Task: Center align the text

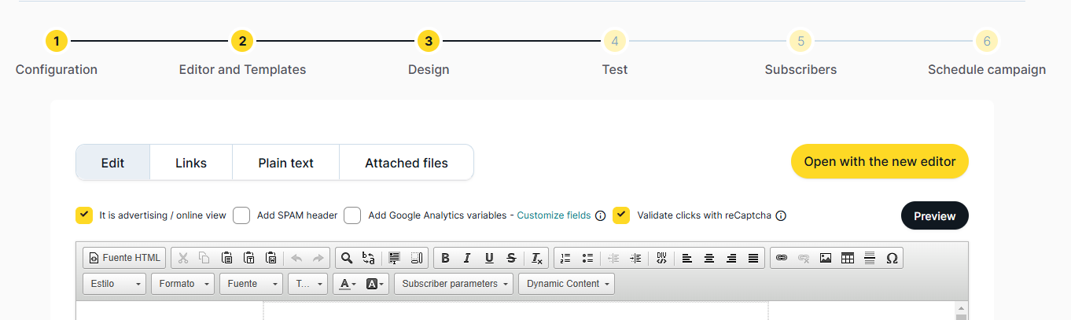Action: tap(709, 258)
